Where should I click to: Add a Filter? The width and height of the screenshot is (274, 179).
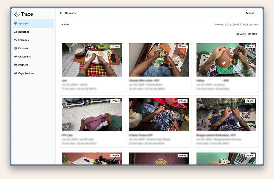click(65, 25)
